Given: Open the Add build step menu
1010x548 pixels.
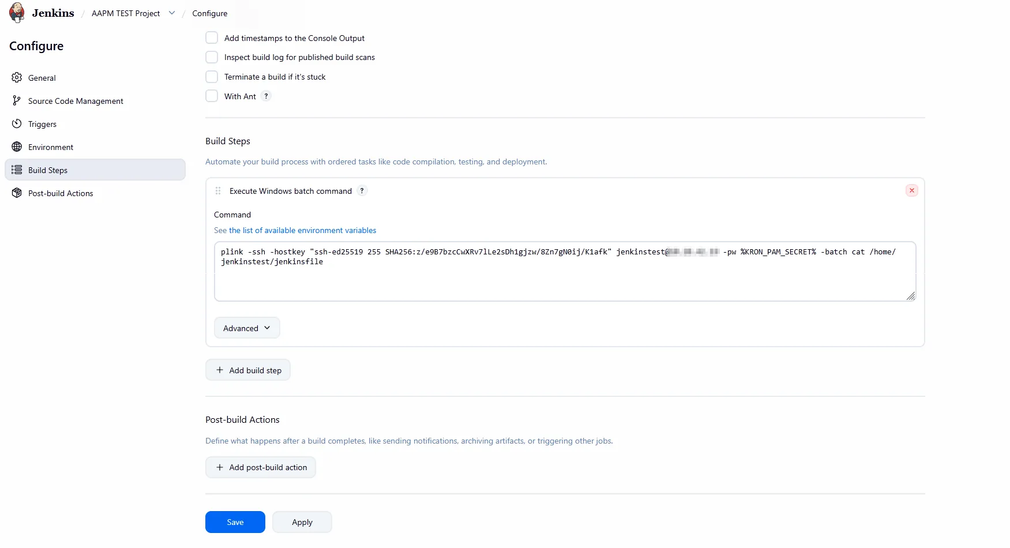Looking at the screenshot, I should point(248,370).
